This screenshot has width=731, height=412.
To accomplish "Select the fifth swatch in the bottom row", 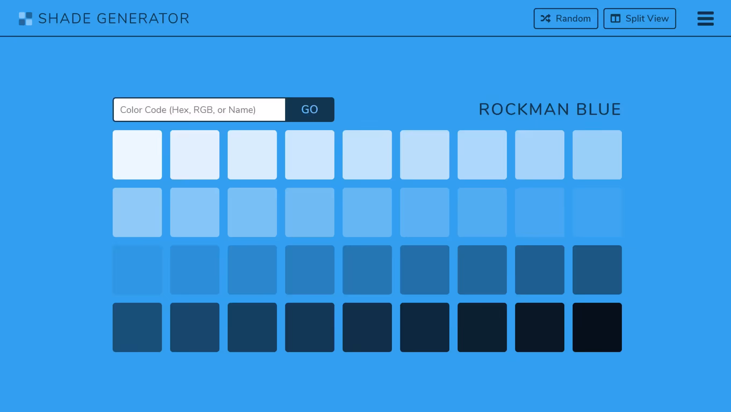I will click(x=367, y=327).
